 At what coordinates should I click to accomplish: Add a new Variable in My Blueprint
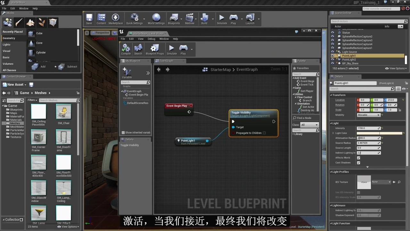coord(127,73)
